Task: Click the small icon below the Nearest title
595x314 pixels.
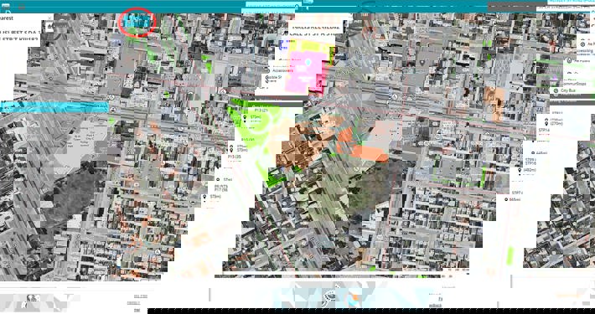Action: 49,27
